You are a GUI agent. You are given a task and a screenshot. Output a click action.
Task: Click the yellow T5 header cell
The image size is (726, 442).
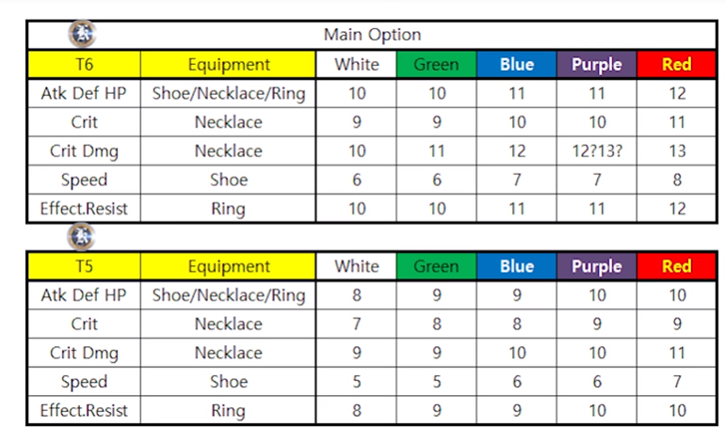(x=84, y=266)
